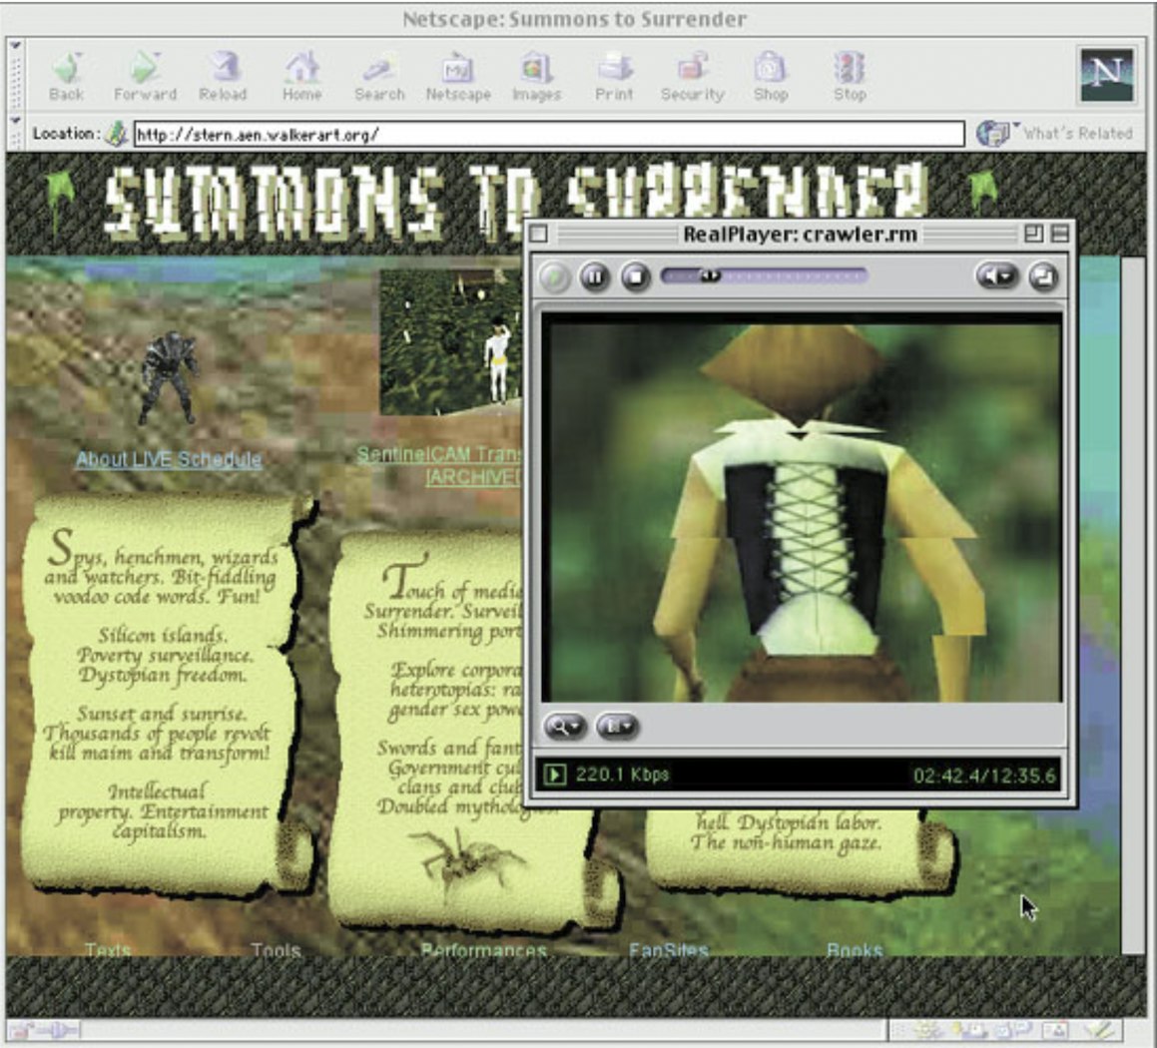Open the RealPlayer clip info dropdown

tap(616, 727)
